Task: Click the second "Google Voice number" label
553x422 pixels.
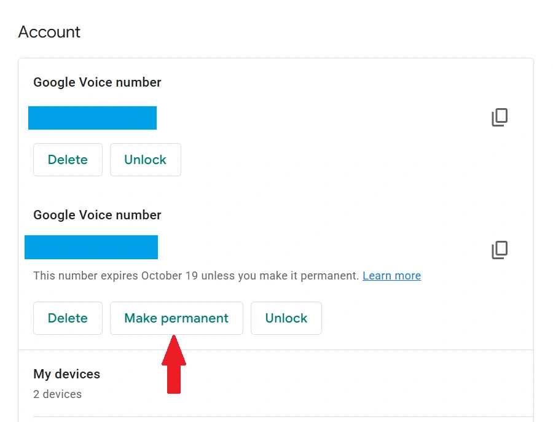Action: pyautogui.click(x=97, y=215)
